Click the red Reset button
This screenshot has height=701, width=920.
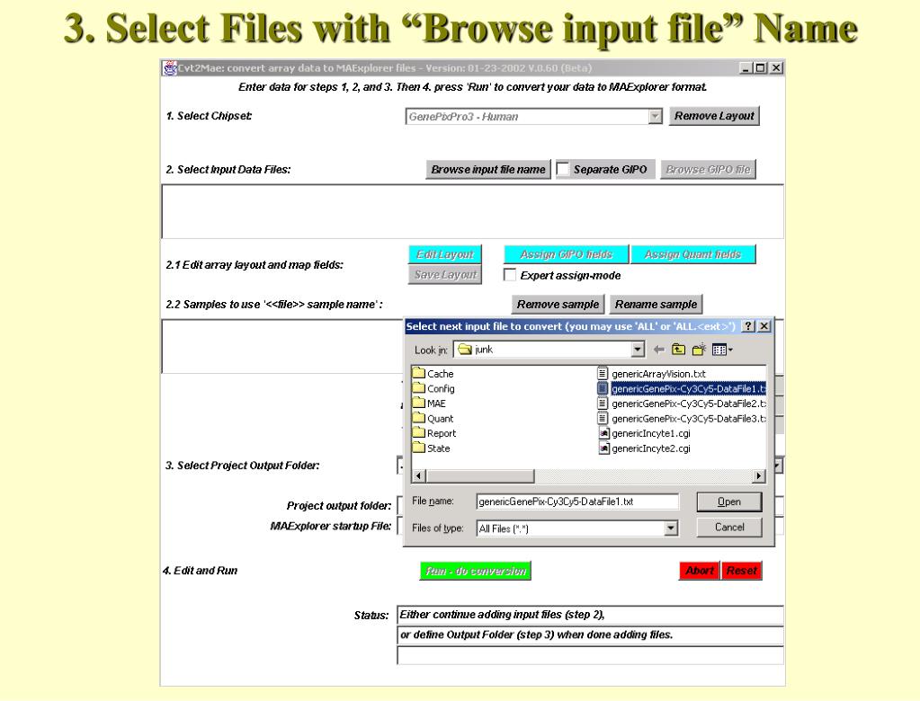coord(742,571)
